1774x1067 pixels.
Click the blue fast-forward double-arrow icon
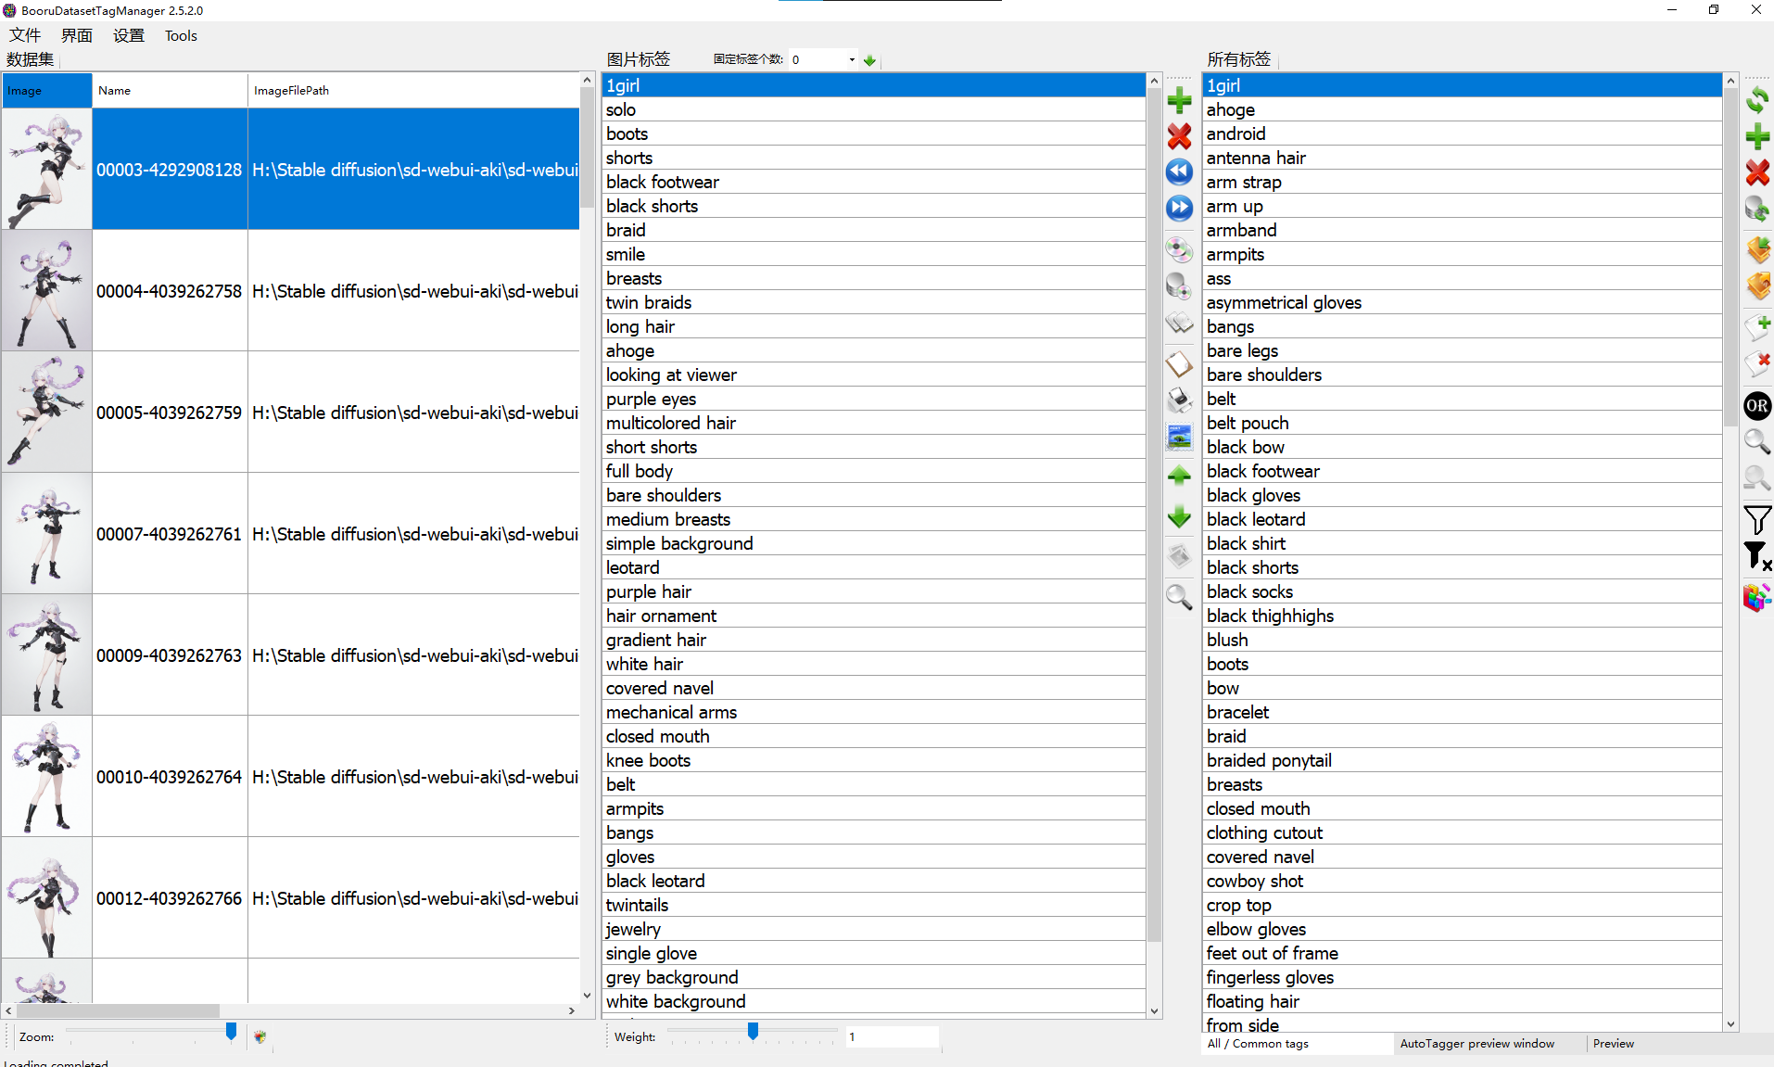coord(1179,208)
